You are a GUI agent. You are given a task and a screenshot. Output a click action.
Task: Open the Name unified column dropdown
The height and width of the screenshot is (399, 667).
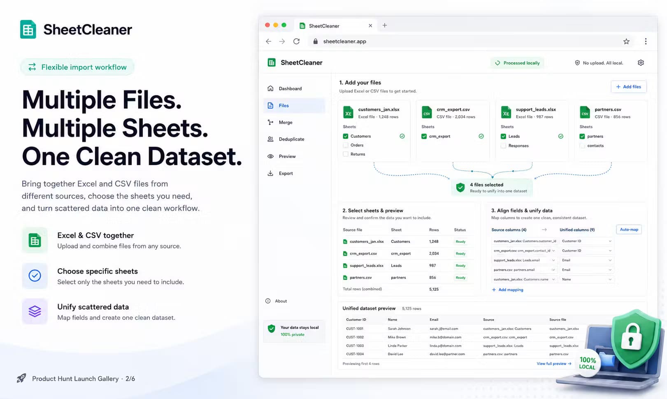586,279
